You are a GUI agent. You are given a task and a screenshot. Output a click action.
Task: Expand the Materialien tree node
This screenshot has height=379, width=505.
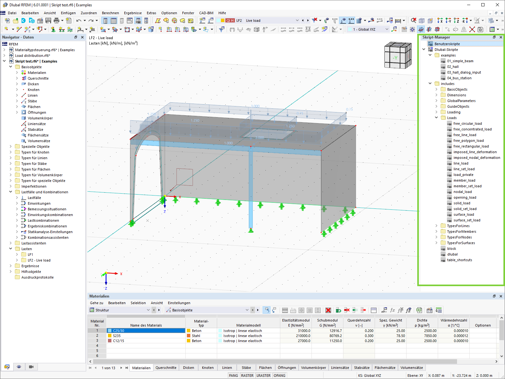[x=17, y=73]
